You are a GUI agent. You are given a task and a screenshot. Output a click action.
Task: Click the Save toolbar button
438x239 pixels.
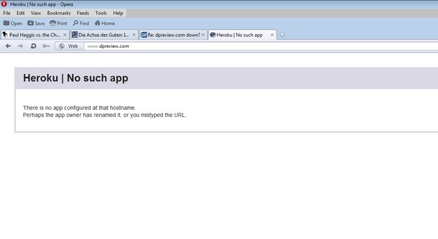[x=36, y=23]
